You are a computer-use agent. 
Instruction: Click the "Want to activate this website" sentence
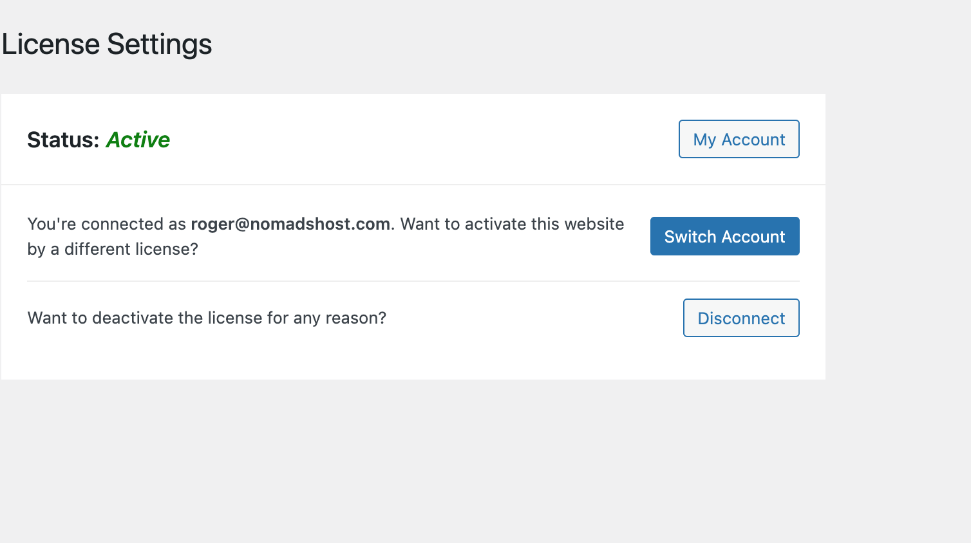pyautogui.click(x=512, y=224)
